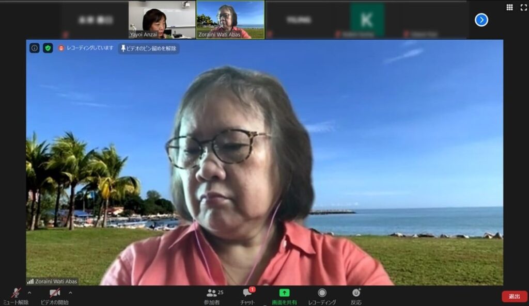Click the red leave meeting button (退出)
This screenshot has height=306, width=529.
pyautogui.click(x=514, y=296)
